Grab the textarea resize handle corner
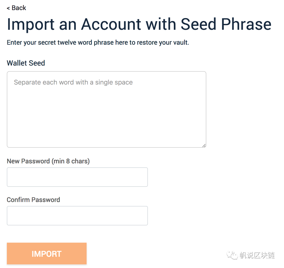 (204, 145)
